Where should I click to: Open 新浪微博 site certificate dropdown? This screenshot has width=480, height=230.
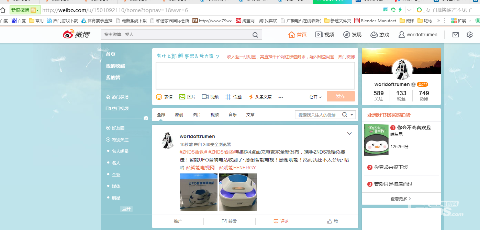click(25, 10)
